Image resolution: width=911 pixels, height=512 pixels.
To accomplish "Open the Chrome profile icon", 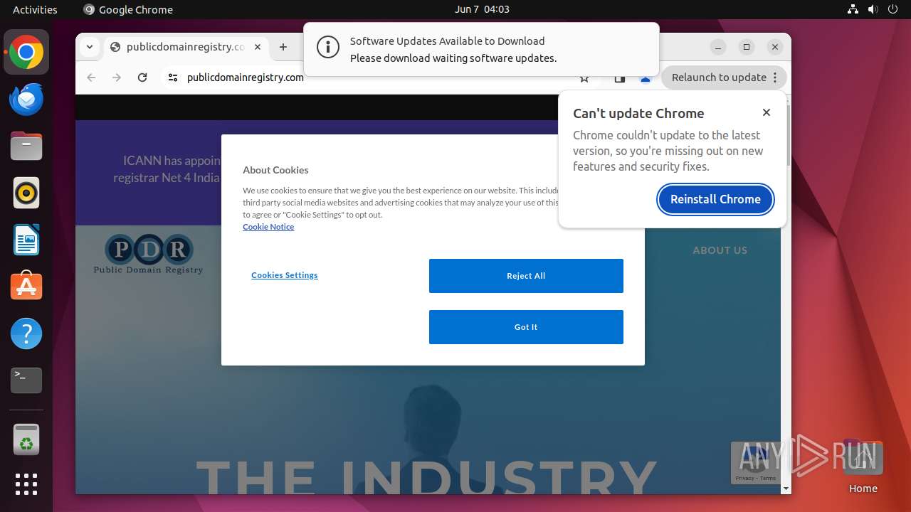I will click(646, 78).
